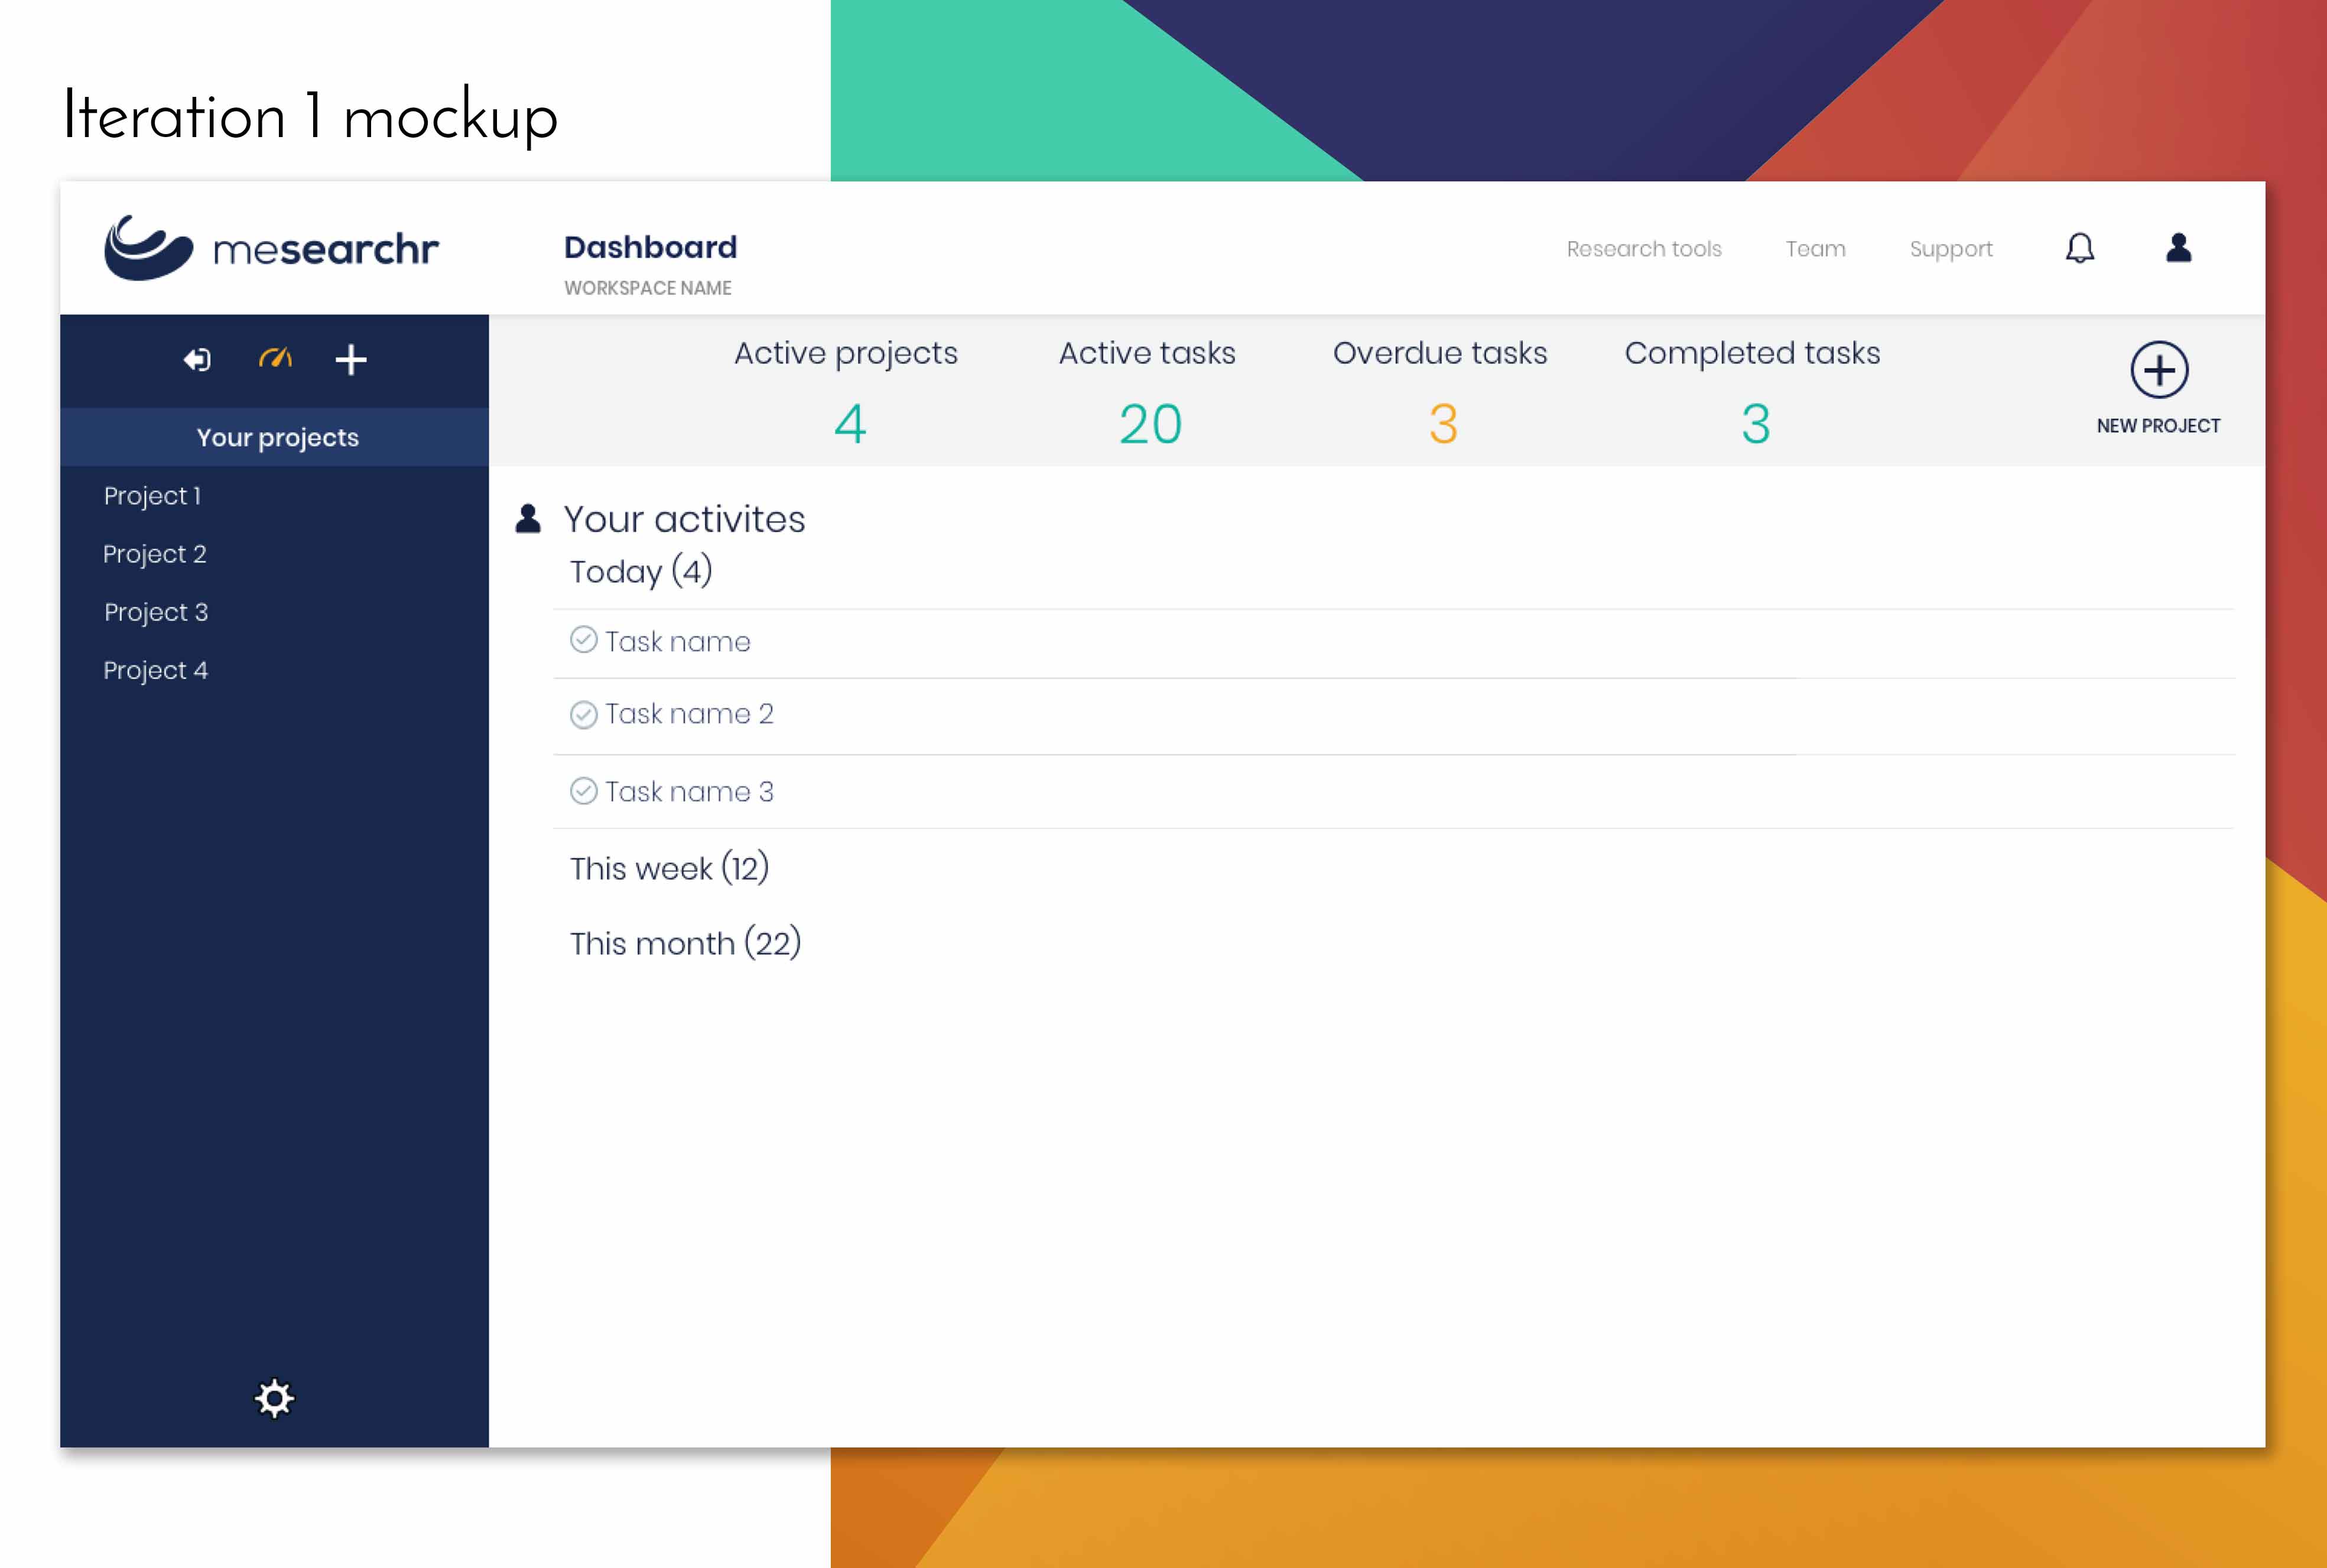Image resolution: width=2327 pixels, height=1568 pixels.
Task: Select Project 3 in sidebar
Action: click(x=156, y=612)
